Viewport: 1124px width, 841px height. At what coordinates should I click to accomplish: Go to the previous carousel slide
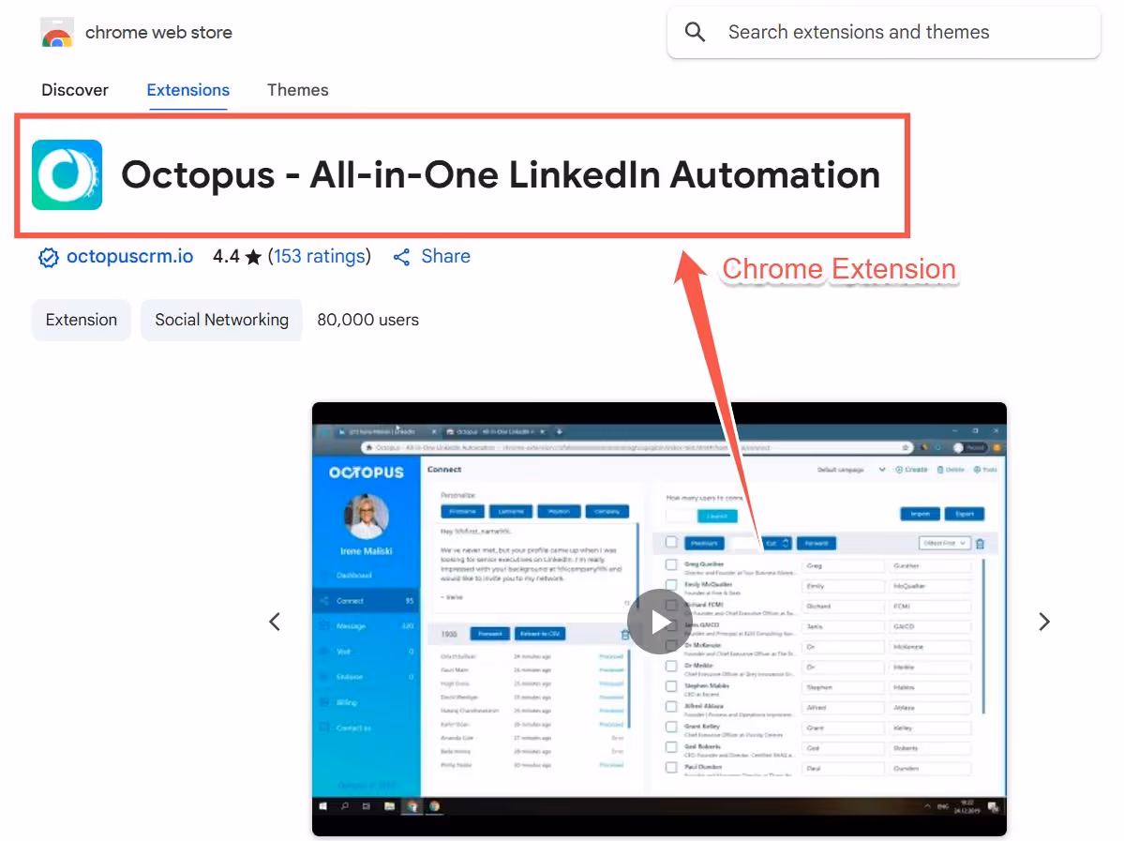275,622
